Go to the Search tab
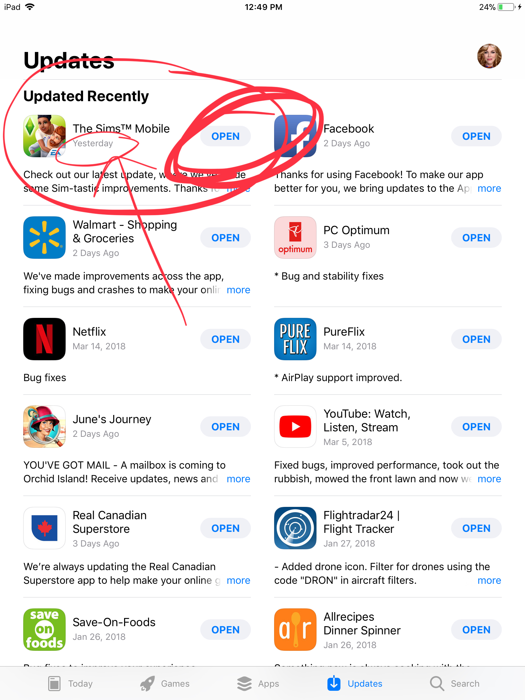 coord(455,684)
